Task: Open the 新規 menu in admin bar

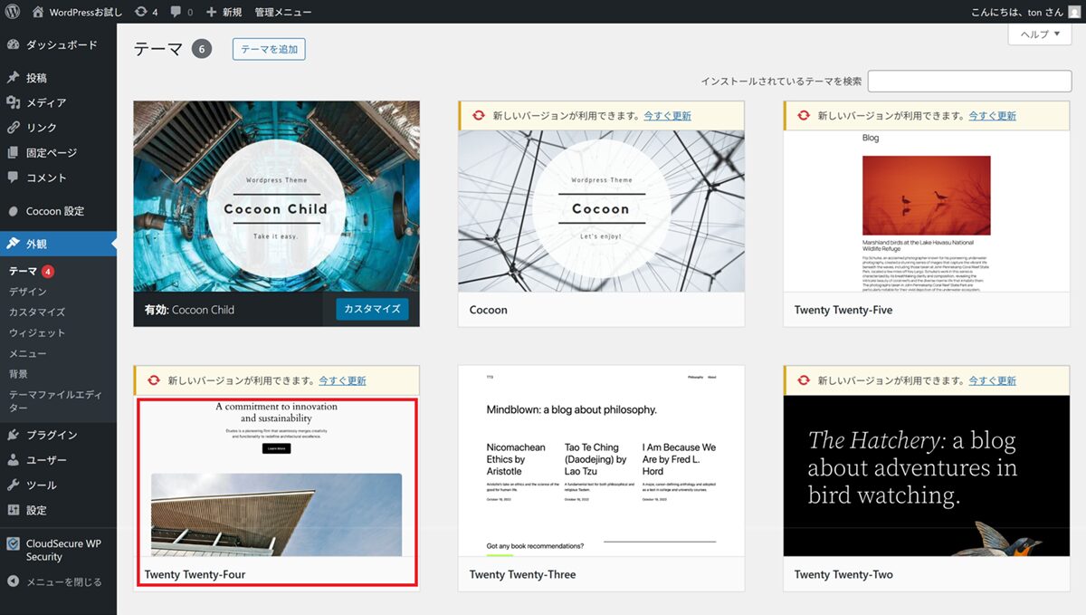Action: [224, 12]
